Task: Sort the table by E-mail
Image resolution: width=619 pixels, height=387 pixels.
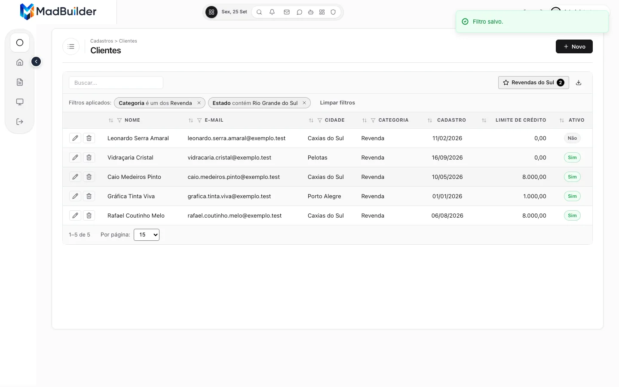Action: point(191,120)
